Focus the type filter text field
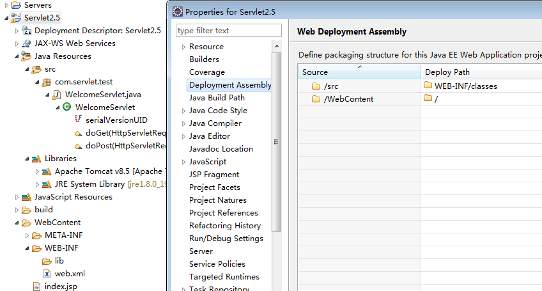The image size is (542, 291). point(228,31)
